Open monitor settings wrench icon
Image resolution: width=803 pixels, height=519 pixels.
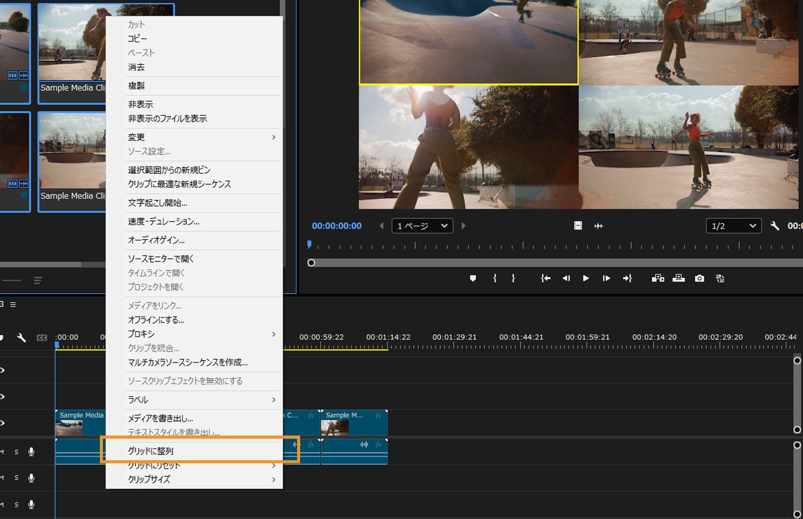(775, 226)
